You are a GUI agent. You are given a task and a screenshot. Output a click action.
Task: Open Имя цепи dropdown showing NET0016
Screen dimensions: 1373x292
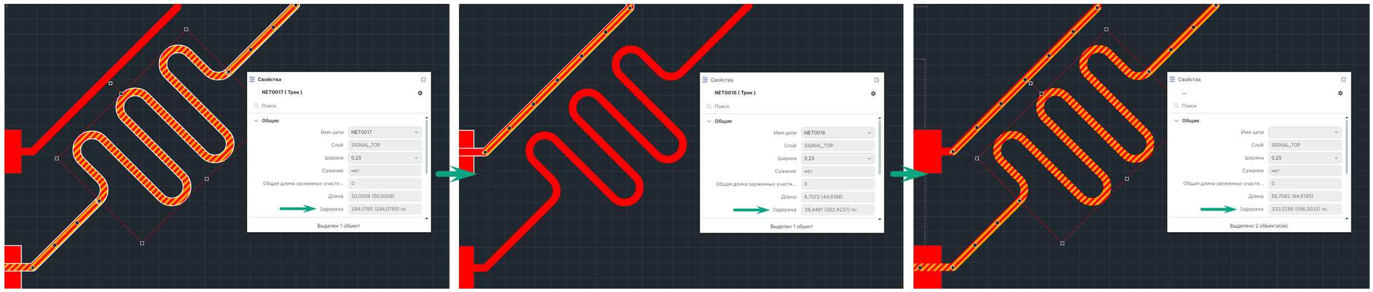[x=838, y=133]
